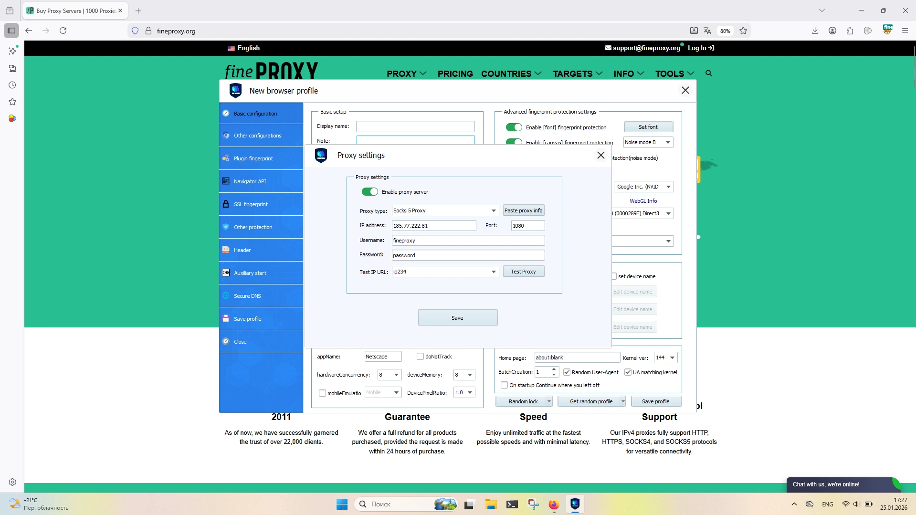Click the Home page input field
This screenshot has height=515, width=916.
(x=577, y=357)
